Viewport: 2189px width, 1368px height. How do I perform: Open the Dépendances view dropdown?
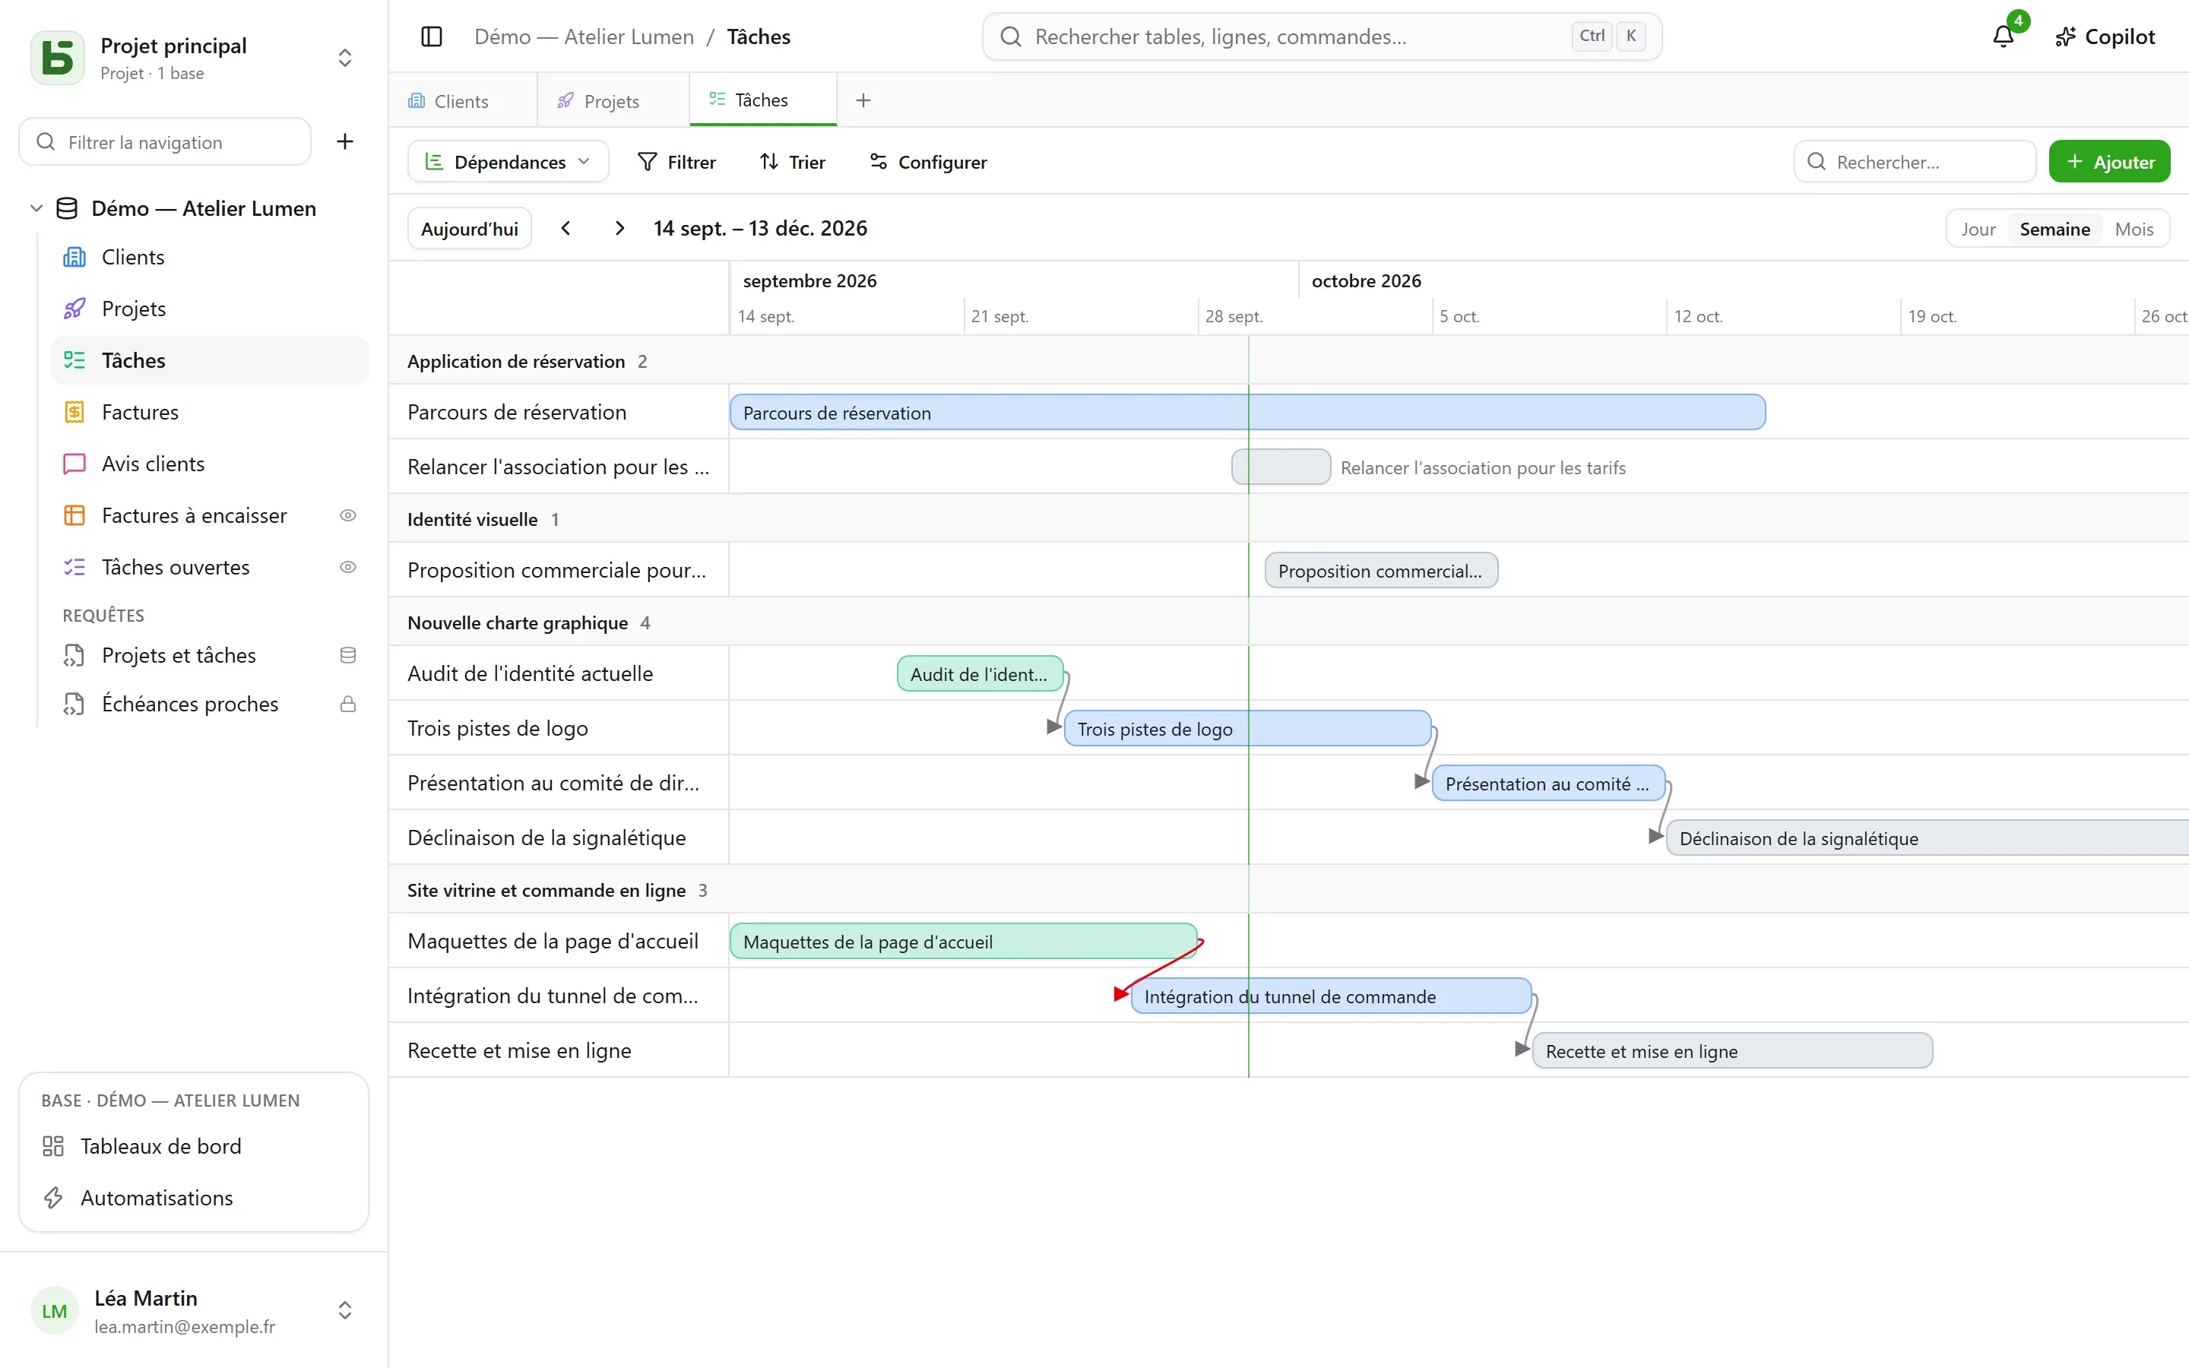(508, 161)
